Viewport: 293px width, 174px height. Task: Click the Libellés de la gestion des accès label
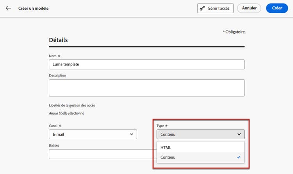(72, 105)
